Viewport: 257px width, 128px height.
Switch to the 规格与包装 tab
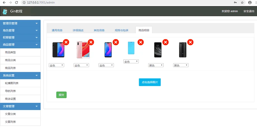[122, 30]
